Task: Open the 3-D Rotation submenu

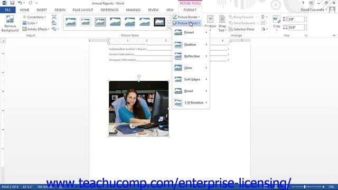Action: (x=191, y=103)
